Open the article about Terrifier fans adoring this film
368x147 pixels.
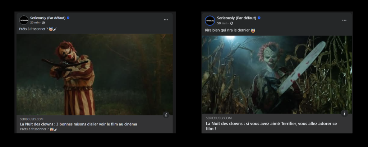tap(271, 126)
